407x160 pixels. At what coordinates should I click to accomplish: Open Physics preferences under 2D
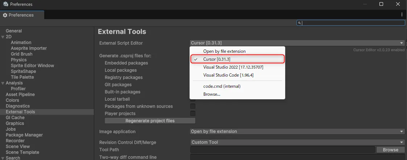(x=19, y=60)
